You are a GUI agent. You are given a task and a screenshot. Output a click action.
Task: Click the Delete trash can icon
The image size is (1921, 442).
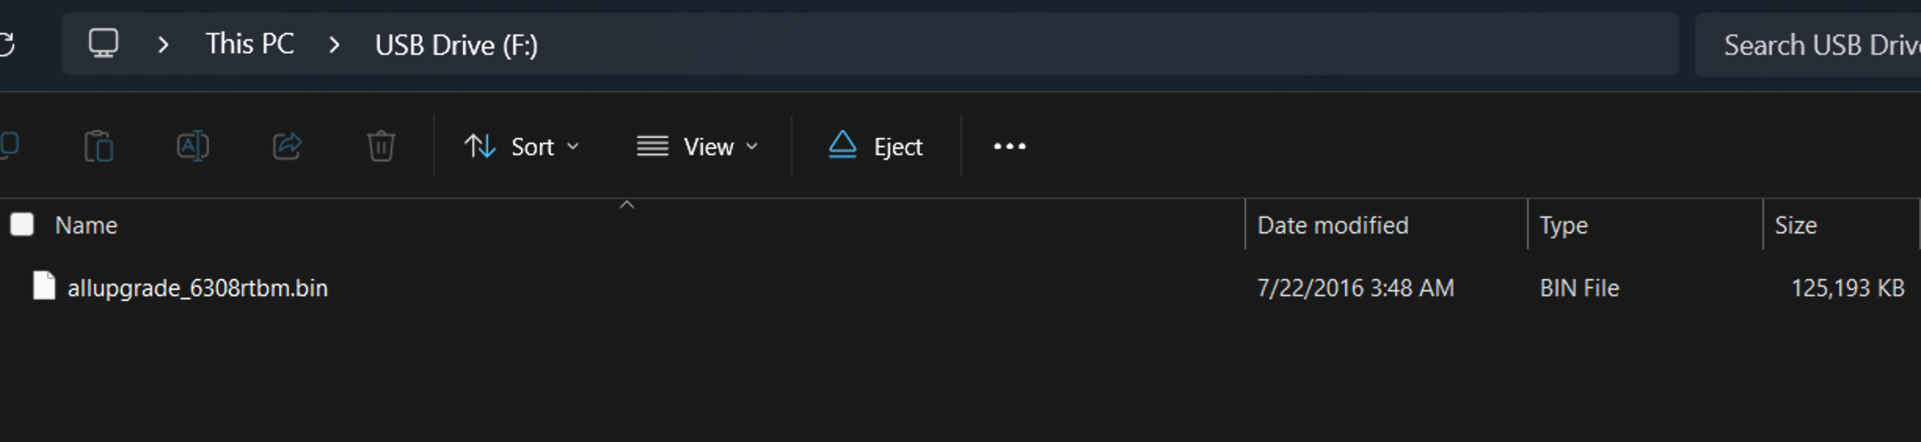[381, 147]
